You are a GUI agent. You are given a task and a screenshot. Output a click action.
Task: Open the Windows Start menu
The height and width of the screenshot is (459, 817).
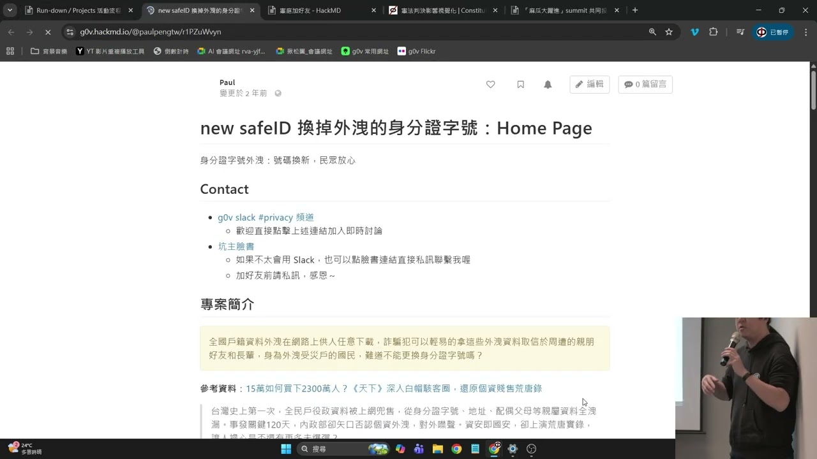tap(286, 449)
